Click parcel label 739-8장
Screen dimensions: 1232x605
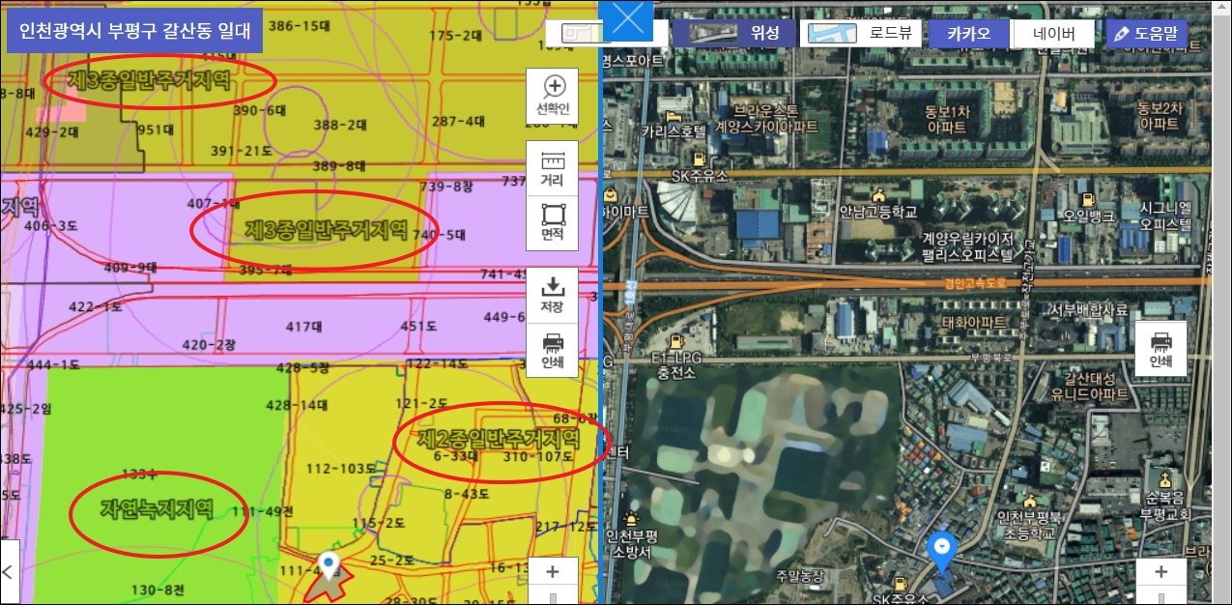coord(446,186)
